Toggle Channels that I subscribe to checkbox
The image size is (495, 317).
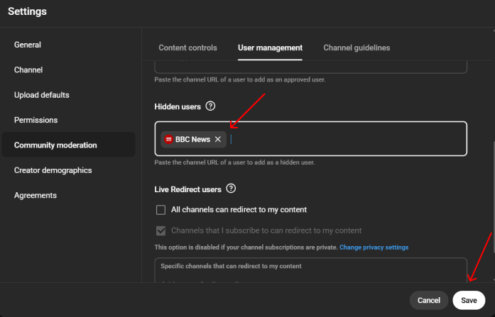pyautogui.click(x=161, y=230)
